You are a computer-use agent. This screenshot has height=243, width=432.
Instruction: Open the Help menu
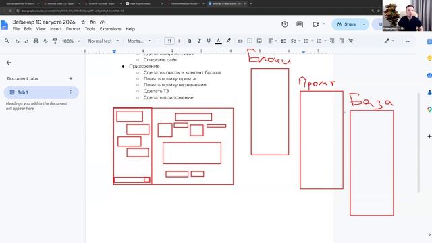point(130,29)
